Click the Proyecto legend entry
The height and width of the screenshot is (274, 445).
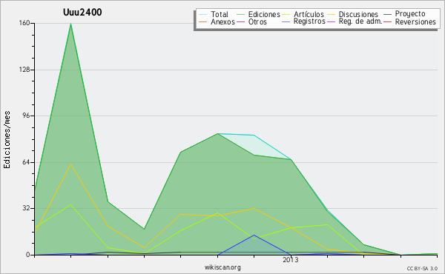pyautogui.click(x=410, y=14)
